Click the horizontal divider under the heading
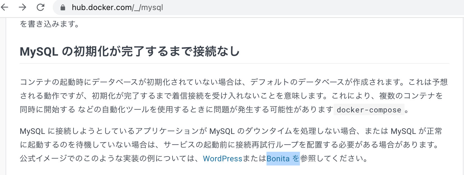 235,63
